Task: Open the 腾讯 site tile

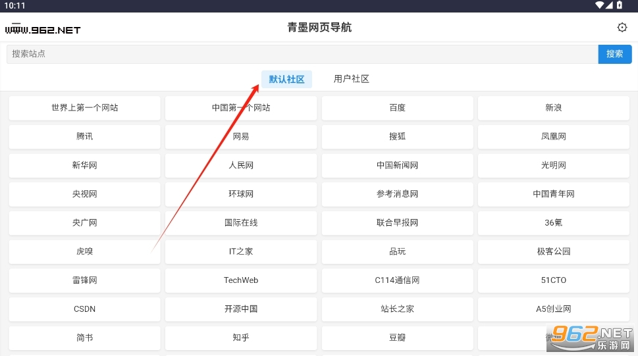Action: coord(85,137)
